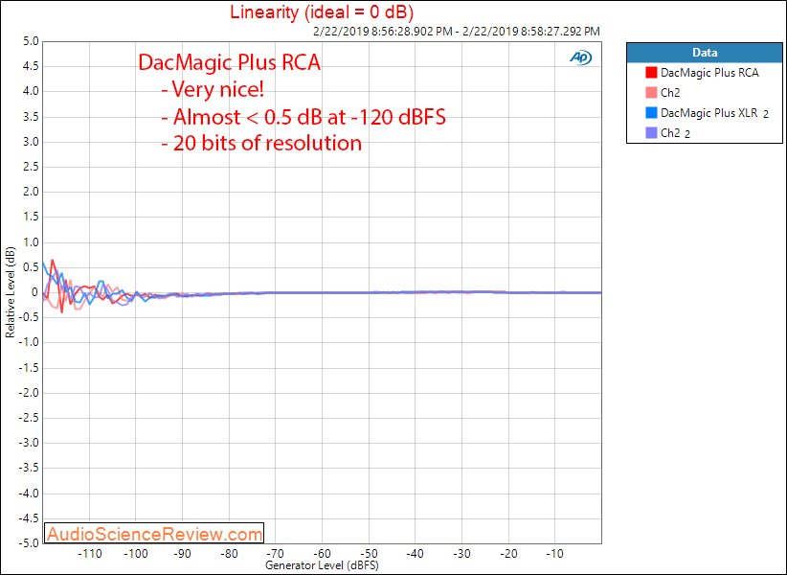
Task: Click the '-20' x-axis tick label
Action: (508, 554)
